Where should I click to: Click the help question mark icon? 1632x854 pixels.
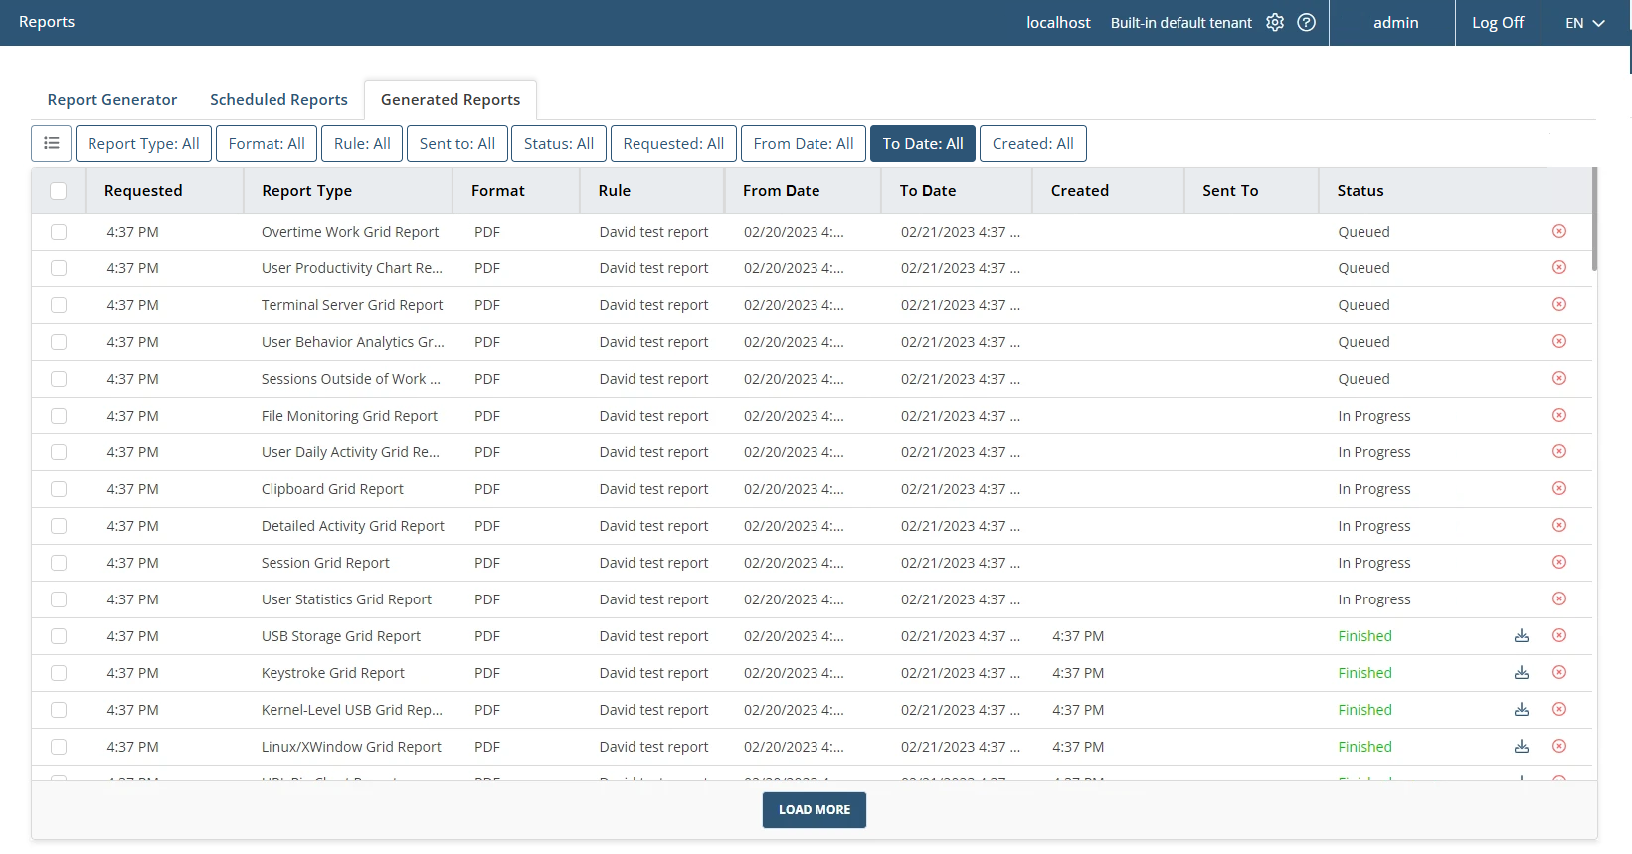[x=1307, y=22]
